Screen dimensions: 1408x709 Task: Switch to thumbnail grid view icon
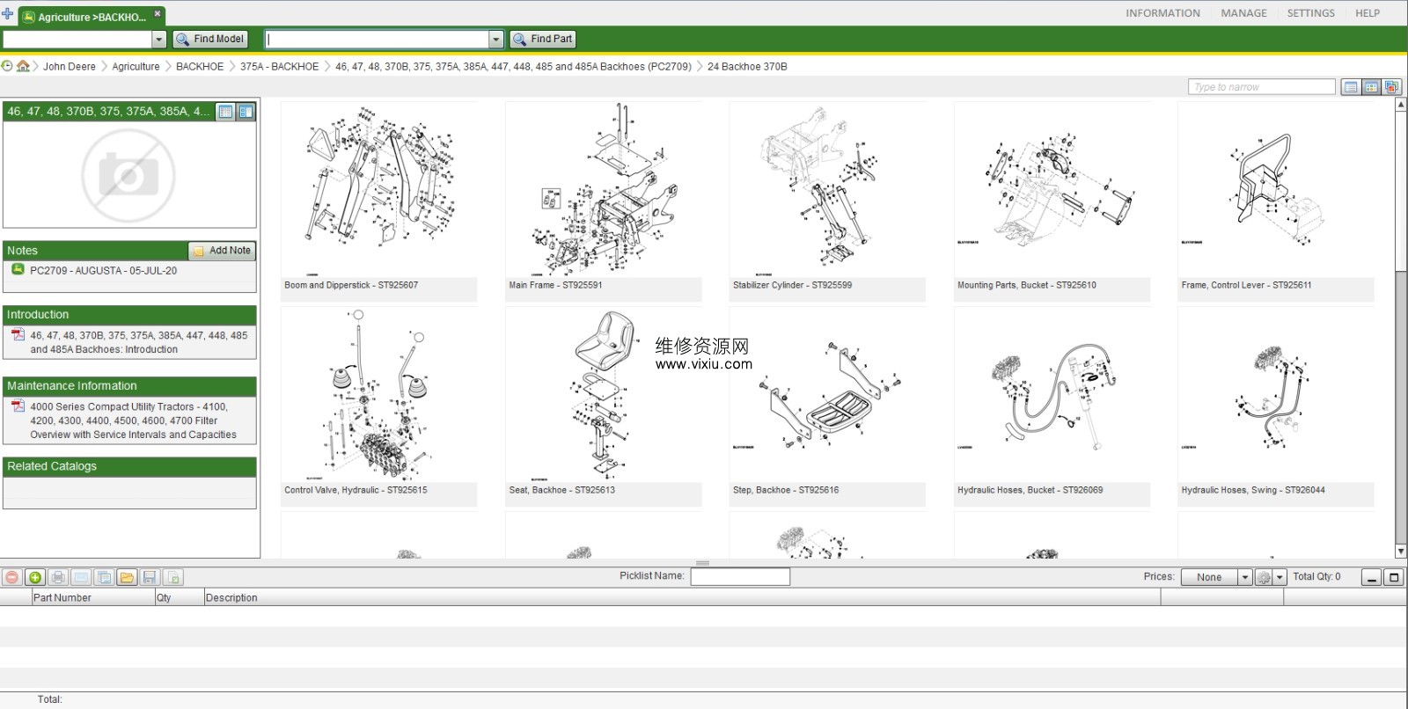pyautogui.click(x=1371, y=87)
